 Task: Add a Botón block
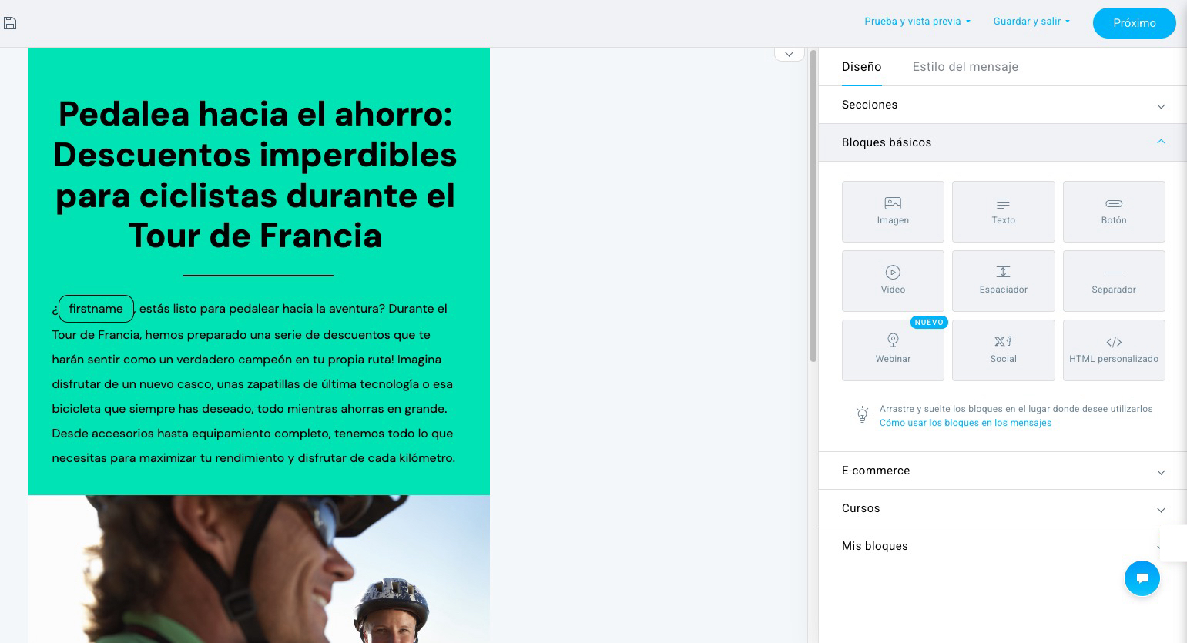point(1113,211)
